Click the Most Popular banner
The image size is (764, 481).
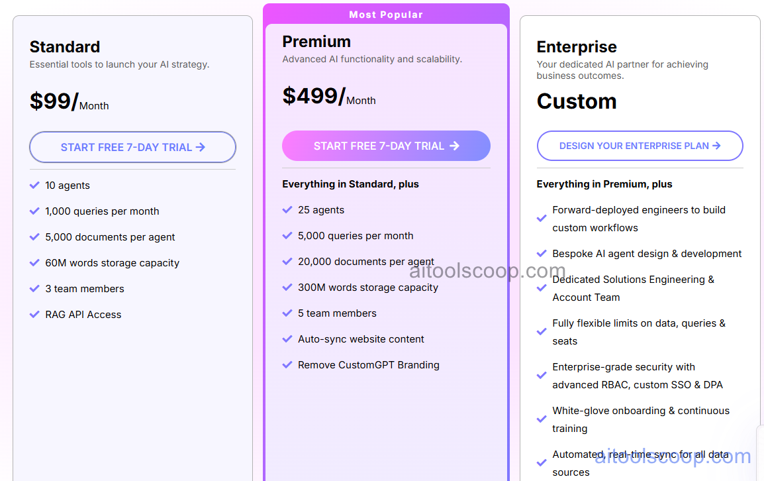pyautogui.click(x=386, y=14)
